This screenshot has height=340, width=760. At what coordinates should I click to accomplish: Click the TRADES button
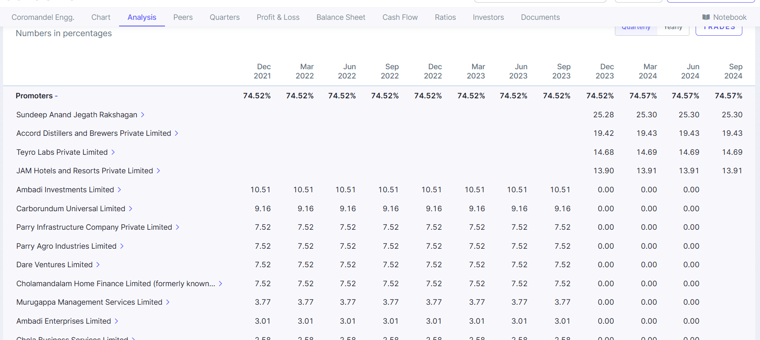click(x=719, y=29)
